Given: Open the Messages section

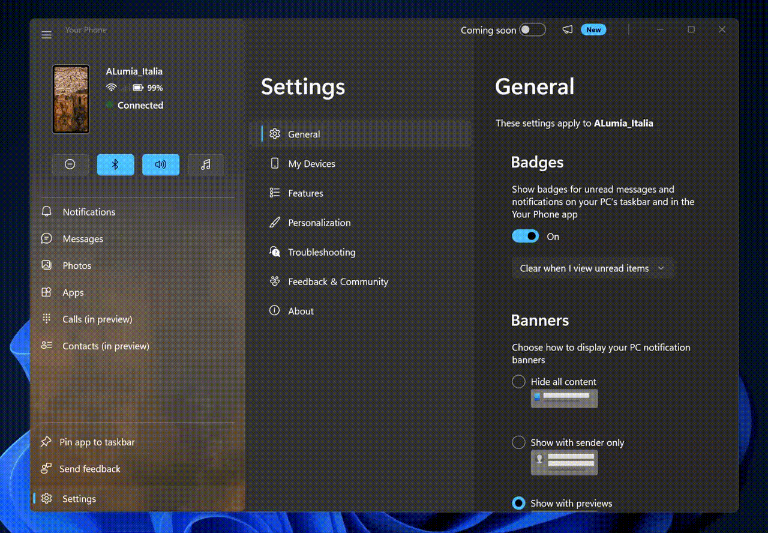Looking at the screenshot, I should 83,238.
